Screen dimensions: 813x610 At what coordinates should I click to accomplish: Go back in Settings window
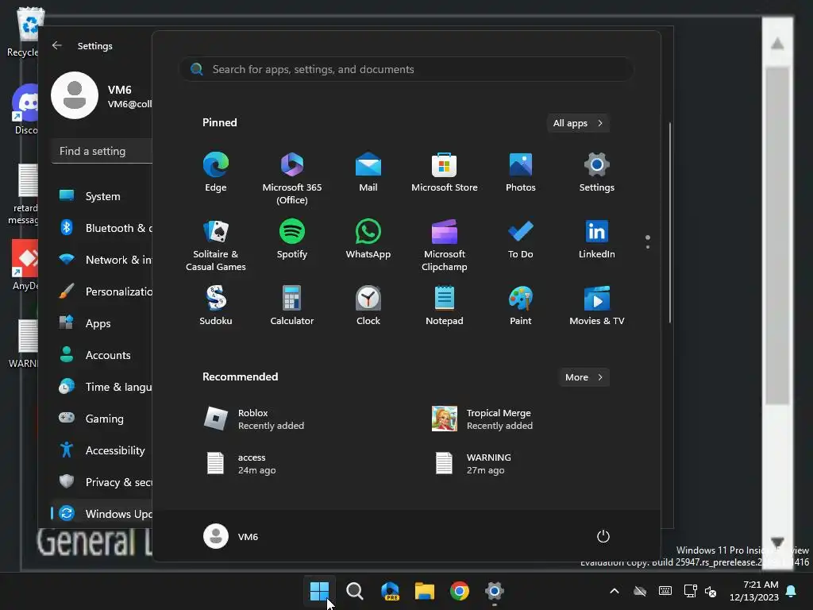[57, 45]
